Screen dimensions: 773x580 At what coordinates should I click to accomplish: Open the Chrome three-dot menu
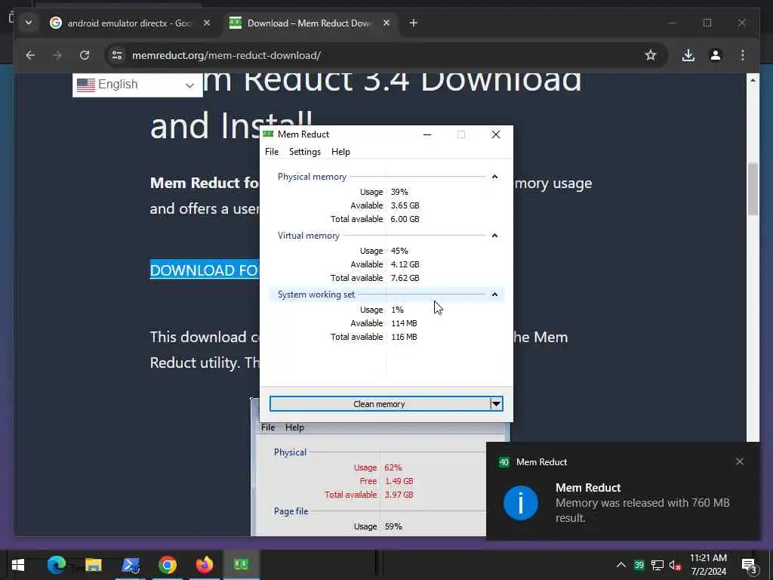[743, 55]
